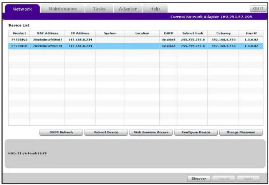This screenshot has height=185, width=269.
Task: Open the Tasks tab
Action: [x=99, y=9]
